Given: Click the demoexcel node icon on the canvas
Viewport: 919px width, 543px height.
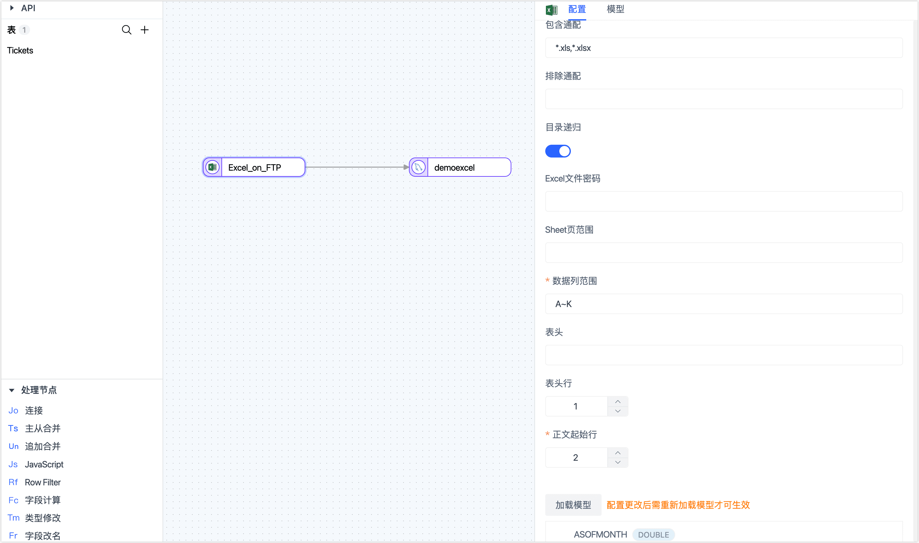Looking at the screenshot, I should coord(418,167).
